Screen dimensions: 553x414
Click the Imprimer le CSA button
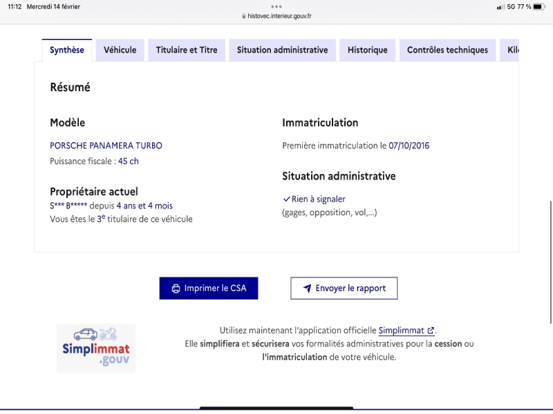[x=209, y=288]
